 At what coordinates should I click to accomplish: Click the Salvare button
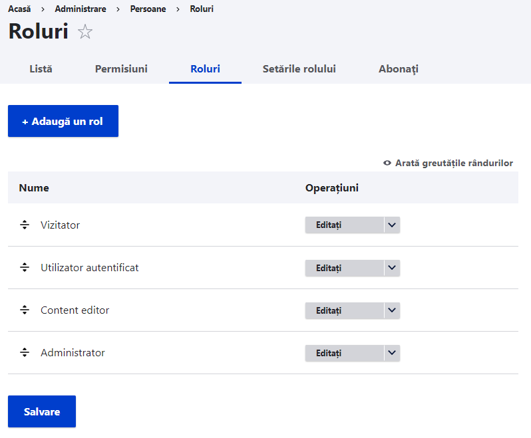coord(42,411)
